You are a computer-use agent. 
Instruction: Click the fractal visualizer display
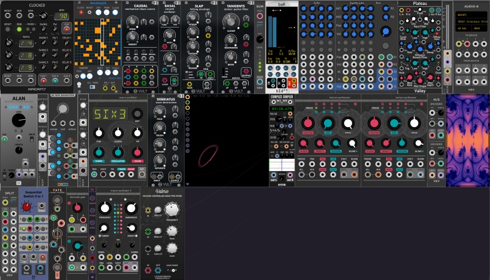[468, 141]
